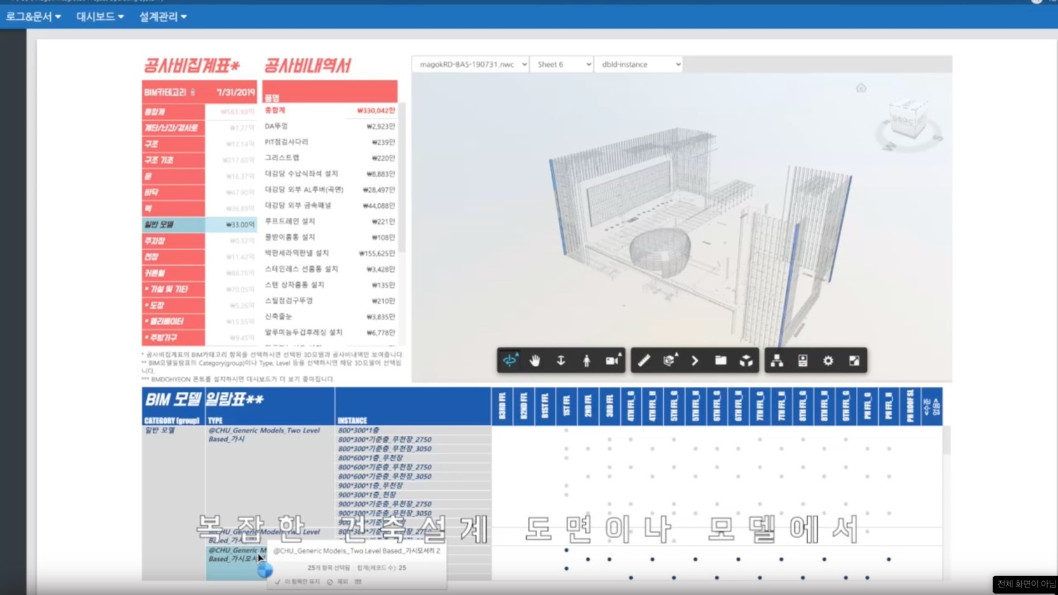Activate First Person walk tool
Screen dimensions: 1058x595
[587, 361]
